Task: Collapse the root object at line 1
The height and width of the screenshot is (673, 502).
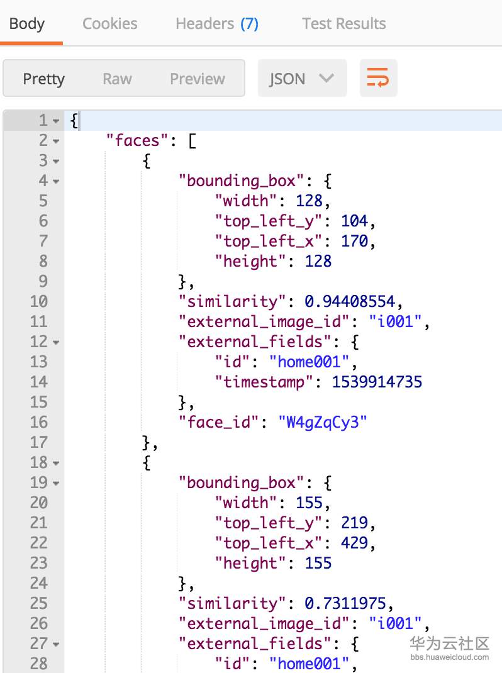Action: pos(56,121)
